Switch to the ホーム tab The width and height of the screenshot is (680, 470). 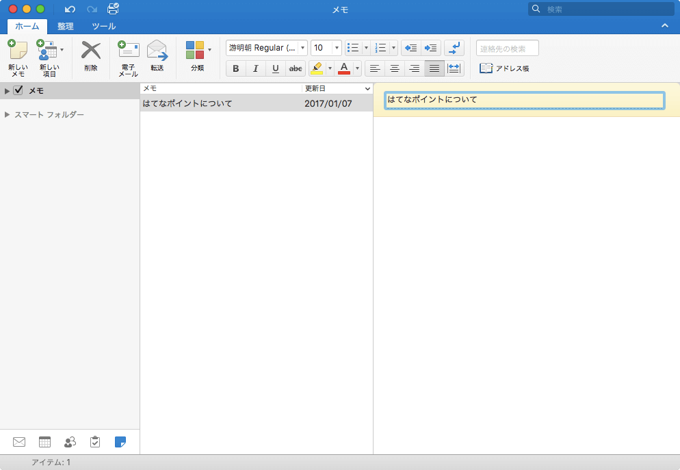pos(27,27)
